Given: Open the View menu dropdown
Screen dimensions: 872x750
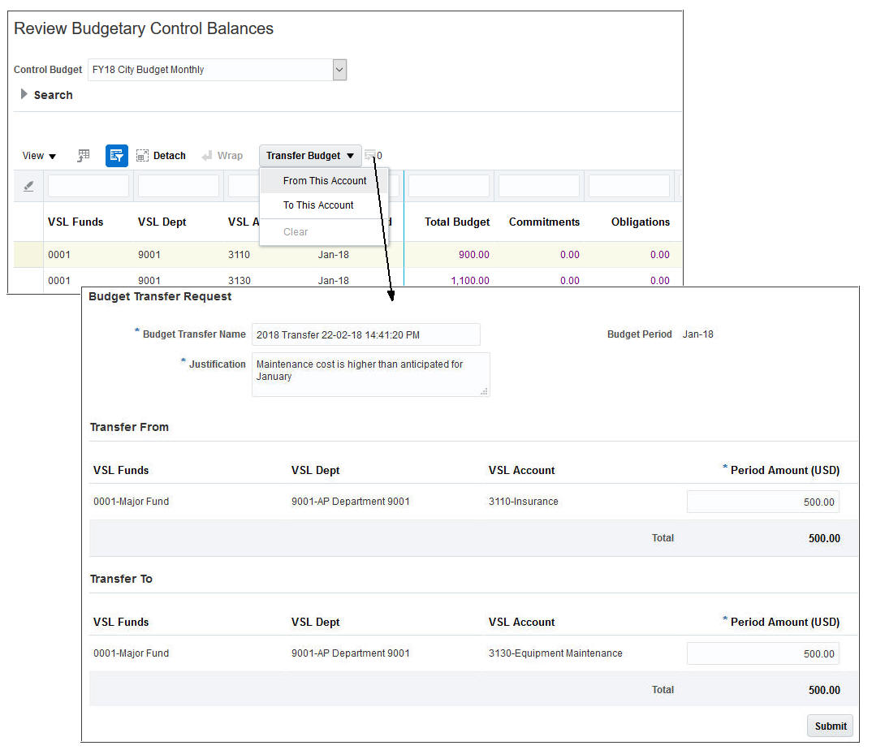Looking at the screenshot, I should (x=39, y=156).
